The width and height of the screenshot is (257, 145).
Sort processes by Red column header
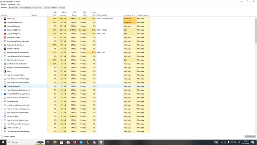82,14
